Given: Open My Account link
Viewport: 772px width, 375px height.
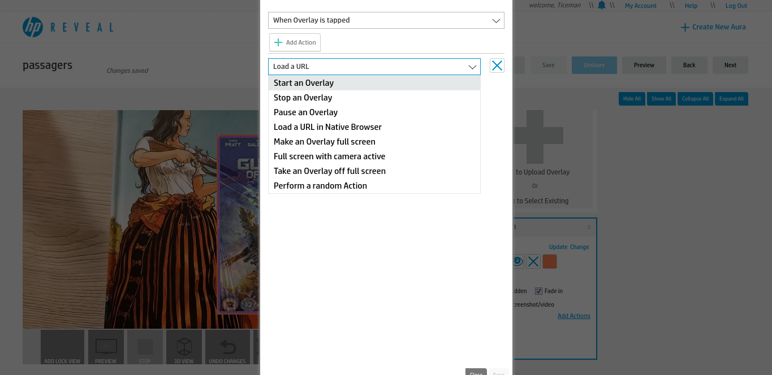Looking at the screenshot, I should tap(641, 6).
